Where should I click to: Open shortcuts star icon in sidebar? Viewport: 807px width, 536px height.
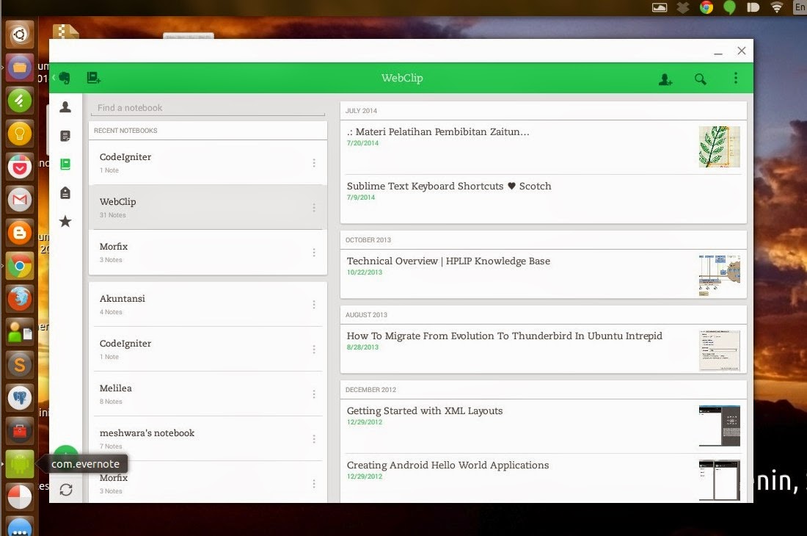[65, 222]
